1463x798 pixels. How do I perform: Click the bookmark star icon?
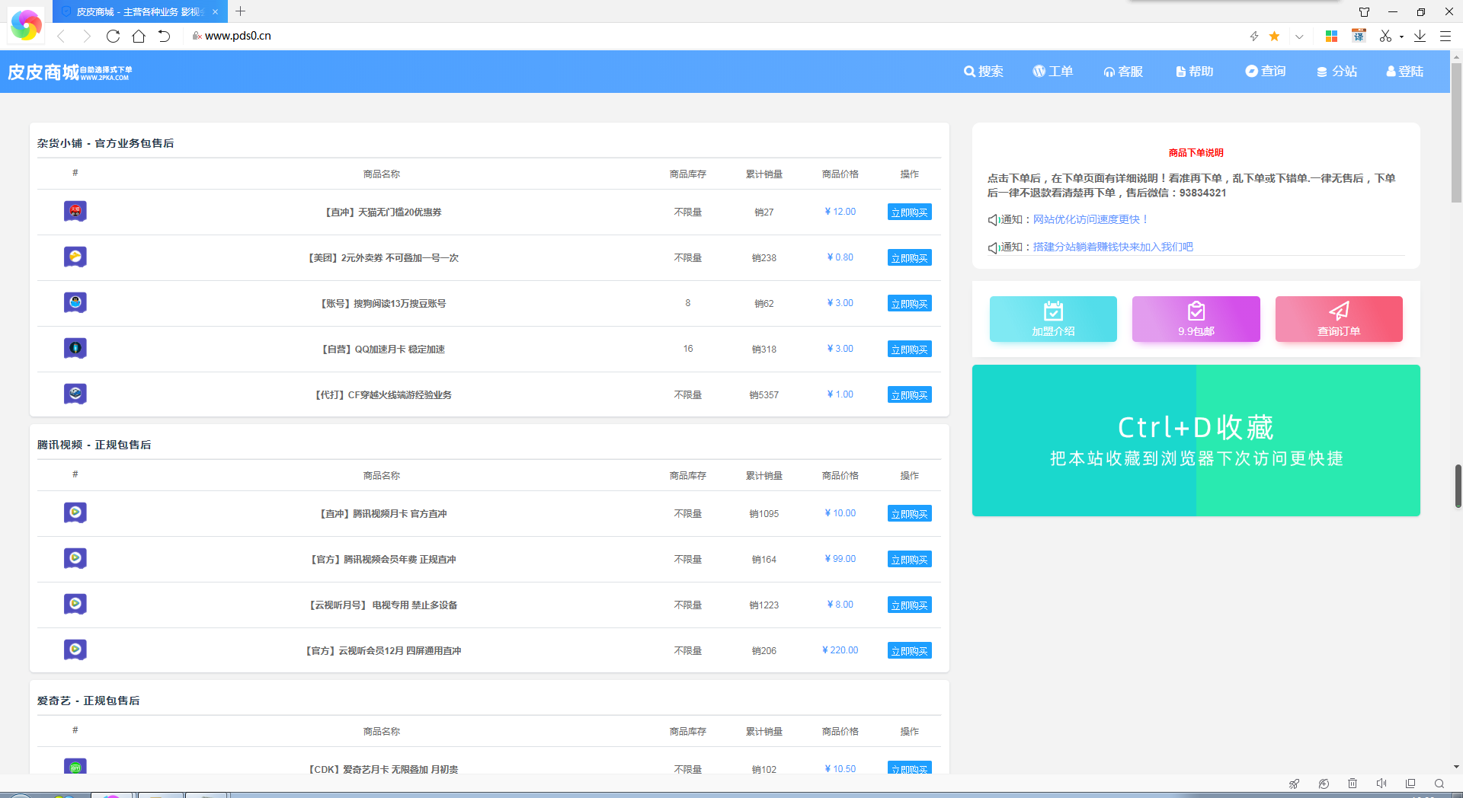click(x=1274, y=36)
